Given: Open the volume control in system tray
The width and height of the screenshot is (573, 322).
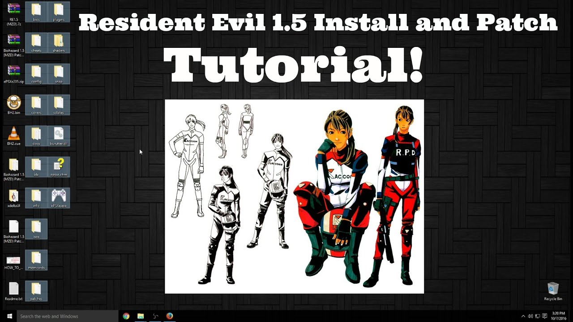Looking at the screenshot, I should click(530, 316).
